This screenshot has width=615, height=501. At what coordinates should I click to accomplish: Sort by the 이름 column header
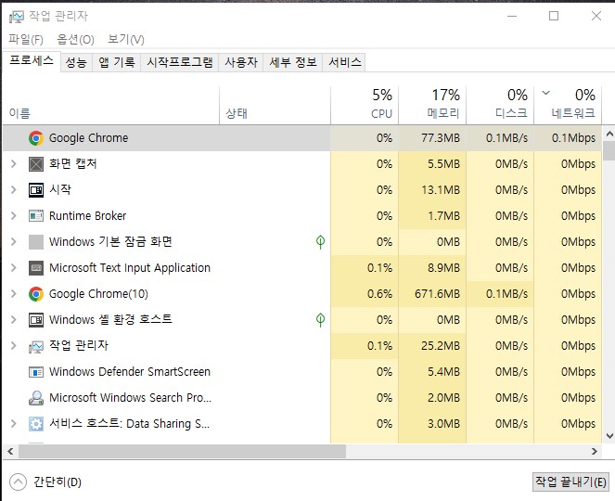[111, 105]
